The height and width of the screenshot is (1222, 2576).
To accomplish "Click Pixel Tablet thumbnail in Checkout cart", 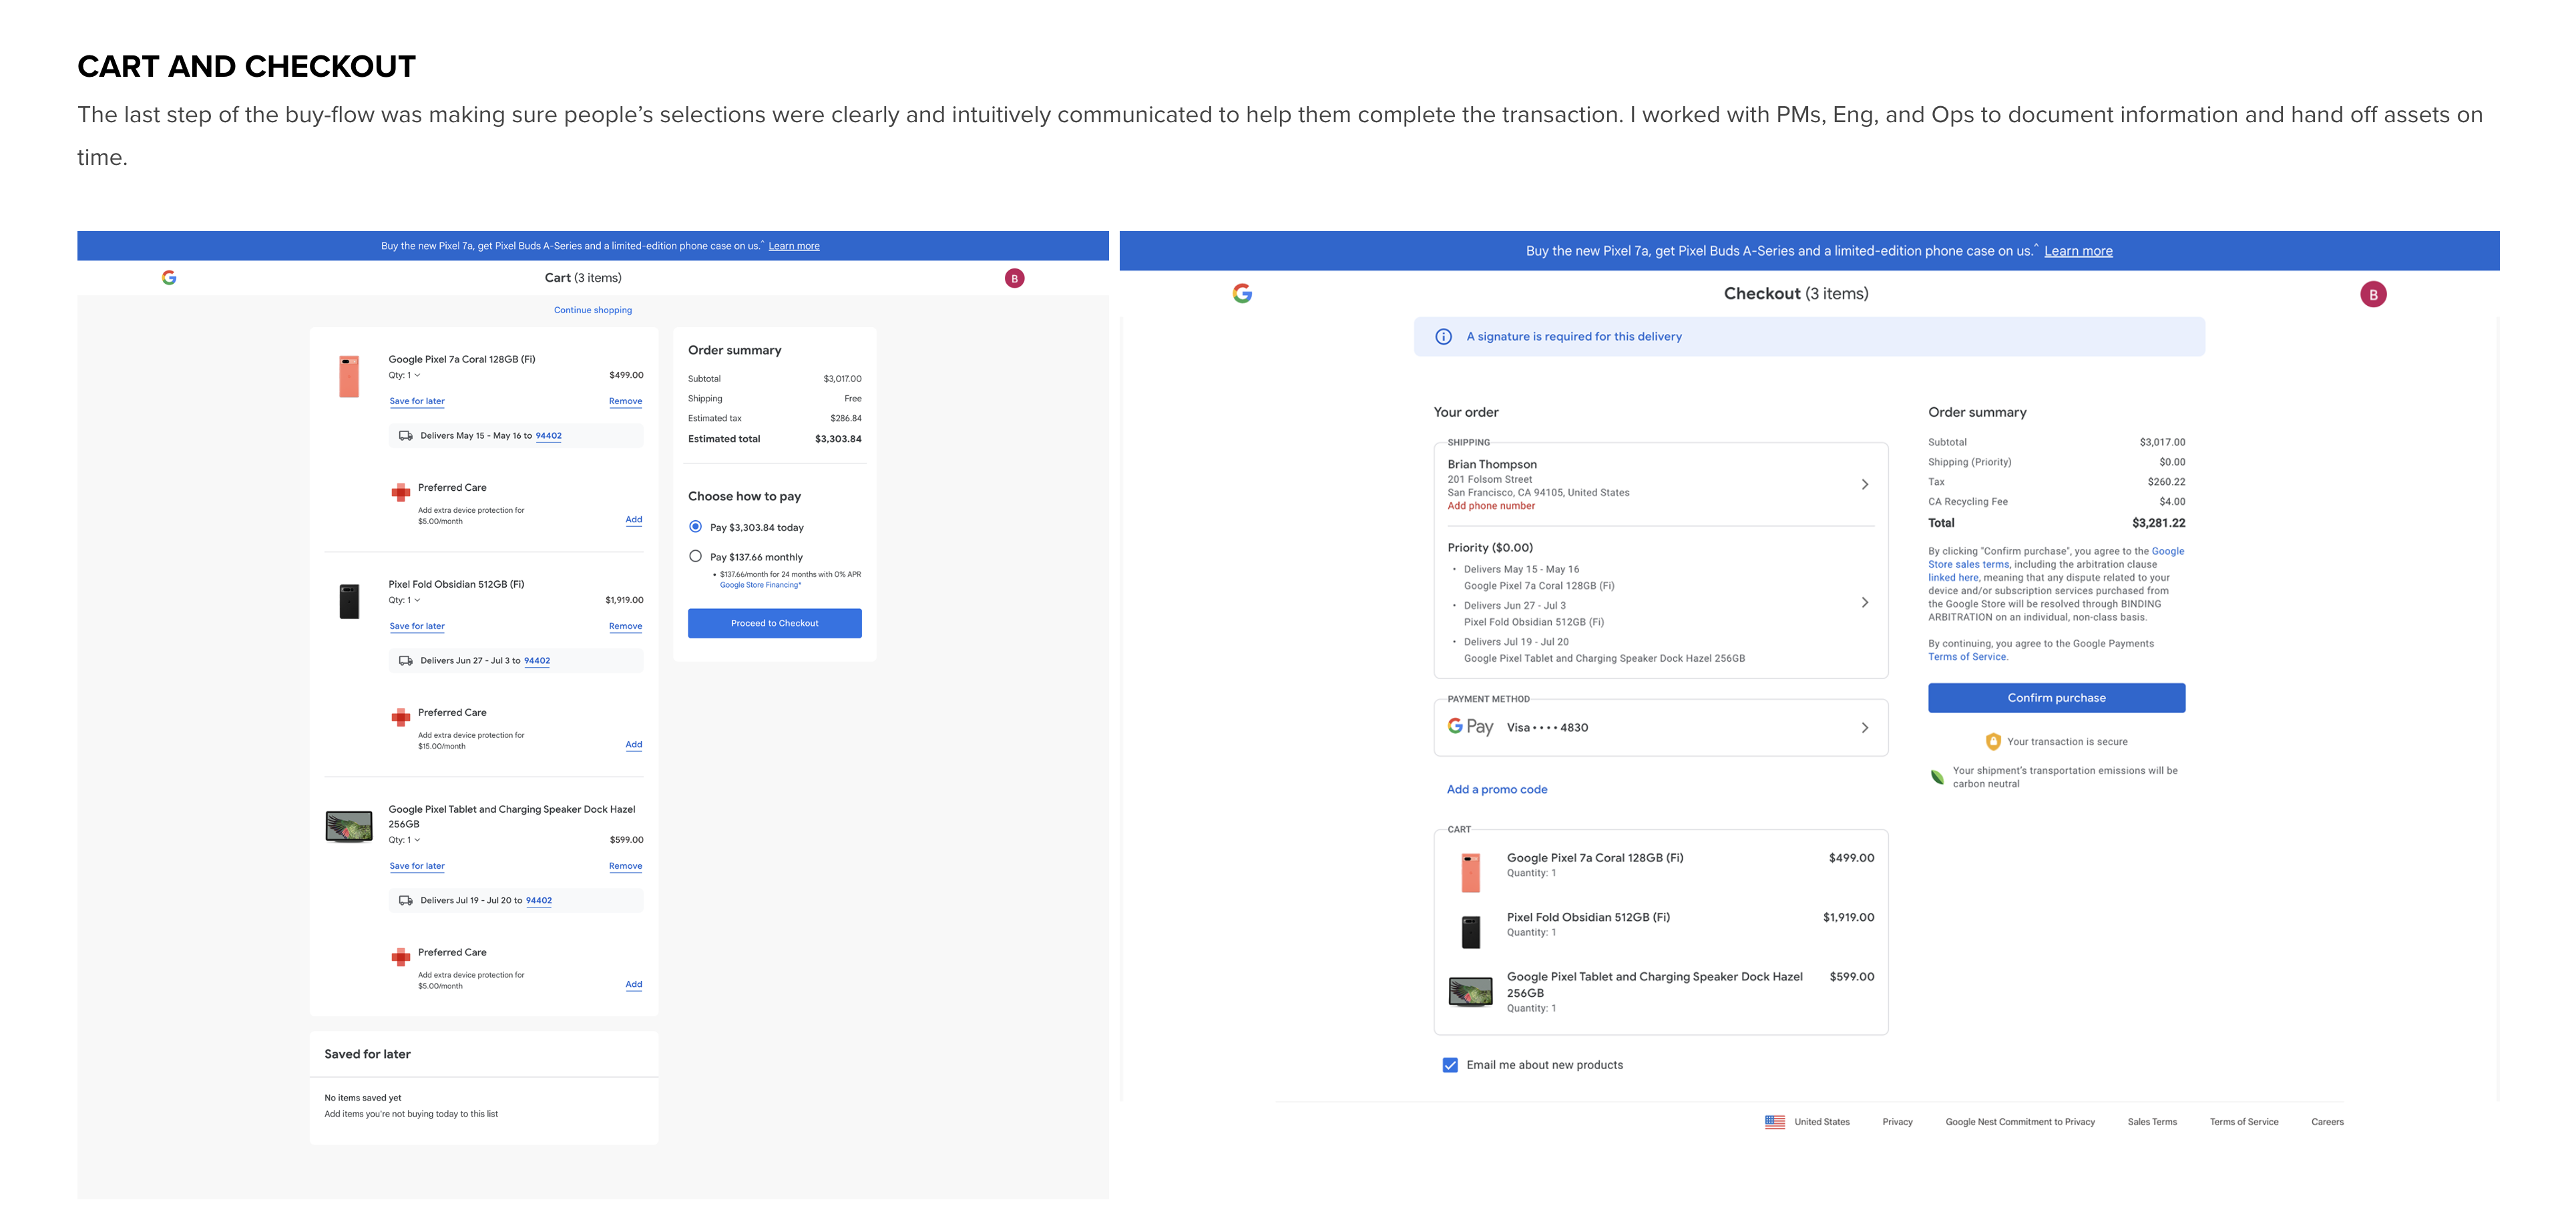I will [x=1470, y=991].
